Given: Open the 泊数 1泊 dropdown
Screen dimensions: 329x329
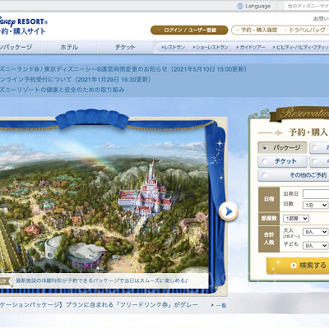Looking at the screenshot, I should (315, 205).
